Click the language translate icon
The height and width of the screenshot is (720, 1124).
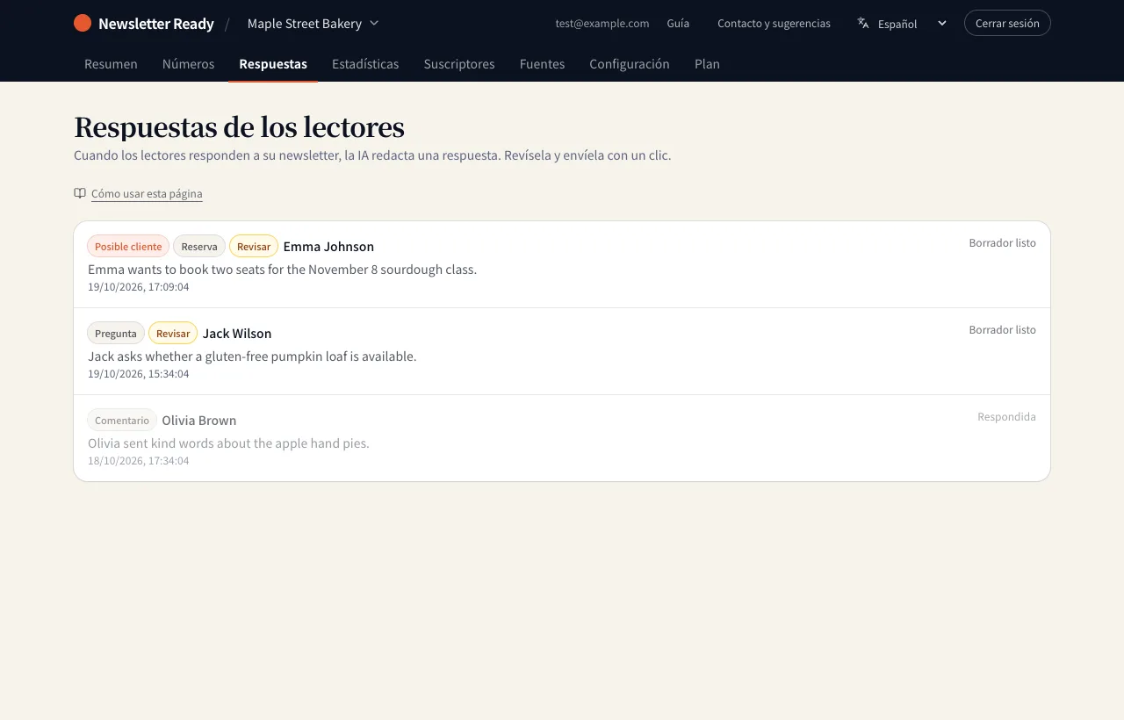click(x=863, y=23)
